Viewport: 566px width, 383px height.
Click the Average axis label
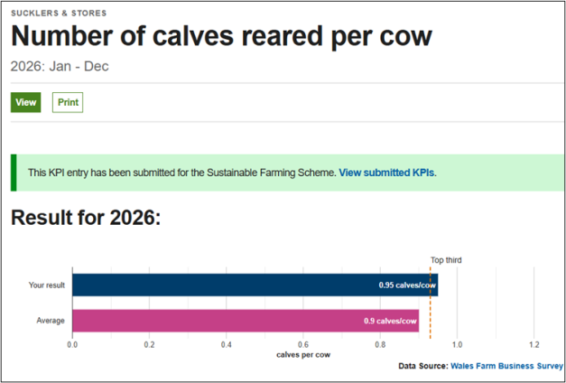(51, 321)
